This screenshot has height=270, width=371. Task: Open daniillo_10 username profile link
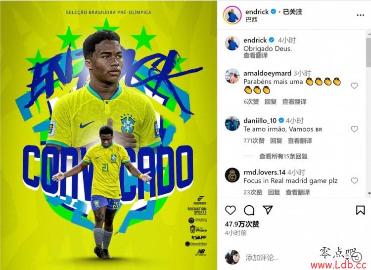click(x=260, y=121)
